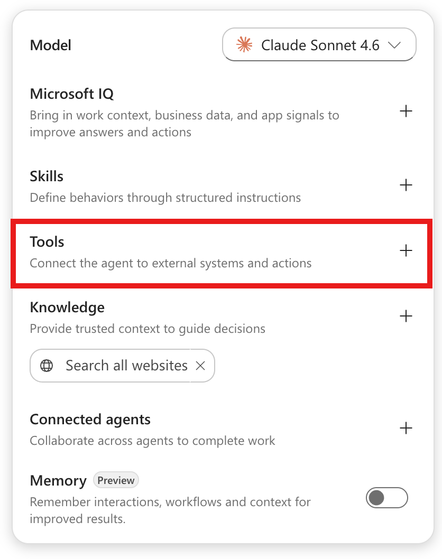Click the Preview badge next to Memory

pyautogui.click(x=116, y=480)
